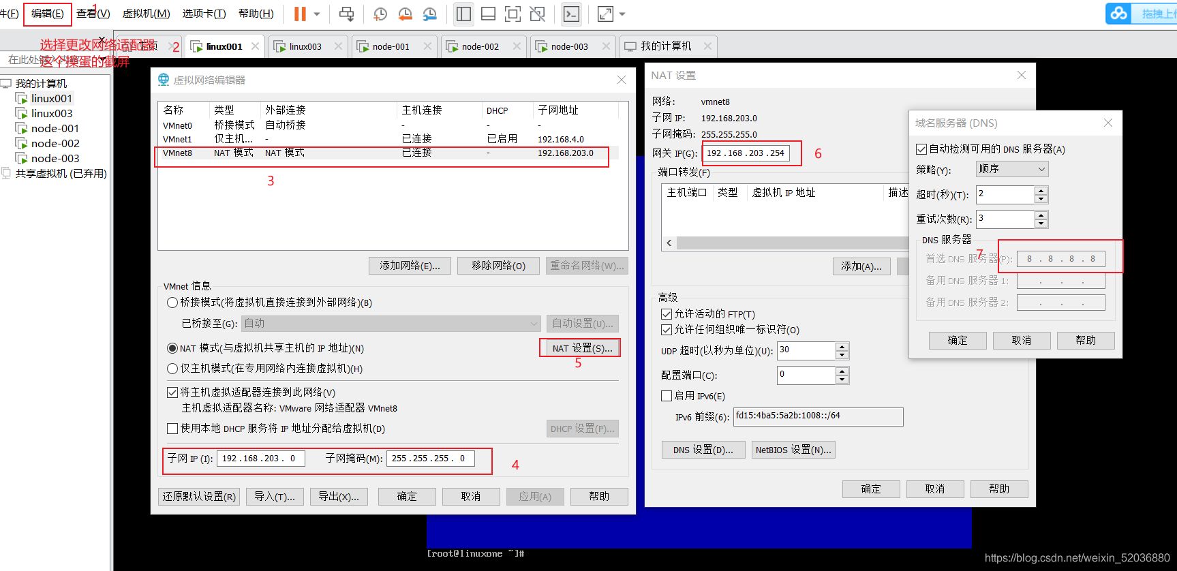Switch to the node-002 tab
The image size is (1177, 571).
tap(480, 46)
